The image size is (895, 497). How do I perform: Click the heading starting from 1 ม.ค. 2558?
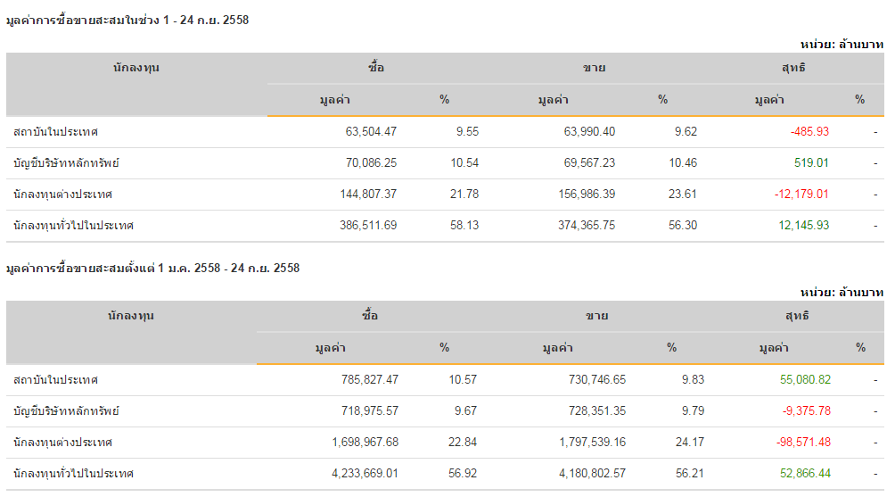153,268
